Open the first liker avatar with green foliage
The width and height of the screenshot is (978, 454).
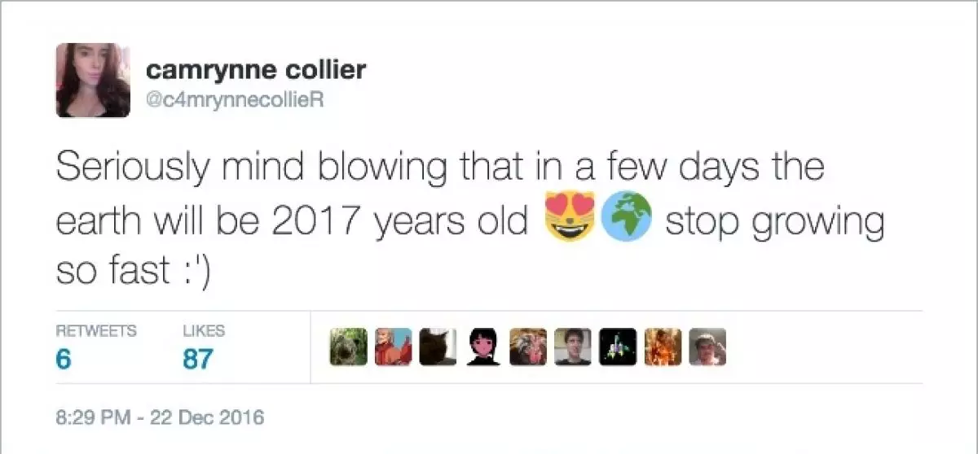click(x=348, y=347)
